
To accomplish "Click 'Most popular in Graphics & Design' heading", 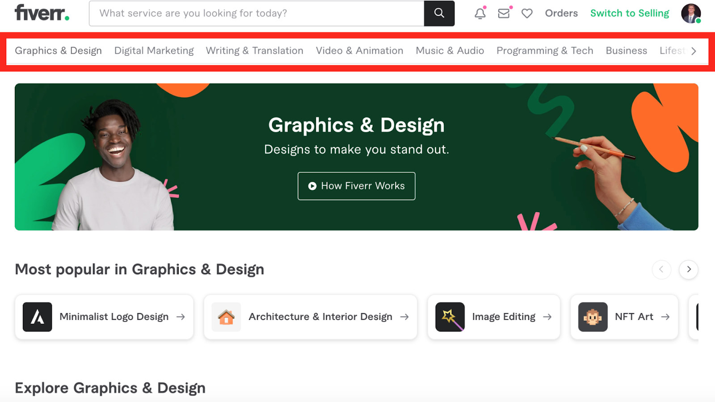I will click(139, 269).
